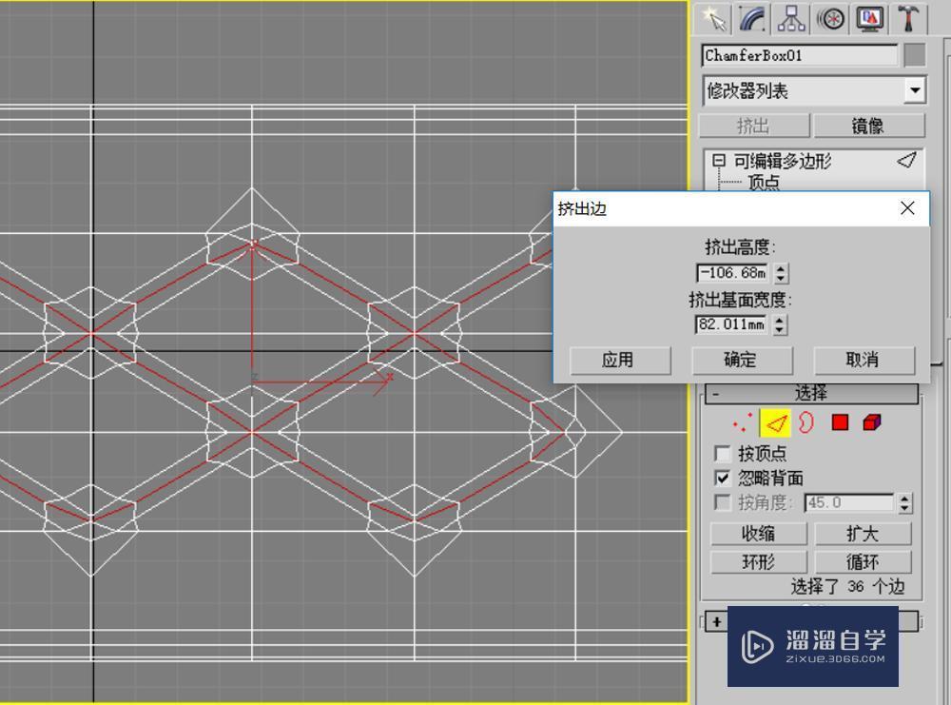The width and height of the screenshot is (951, 705).
Task: Close the 挤出边 dialog
Action: (x=907, y=208)
